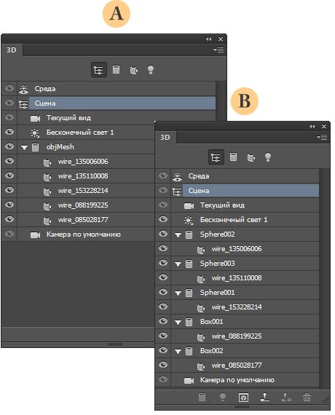The image size is (335, 415).
Task: Hide wire_085028177 in panel A
Action: click(x=9, y=219)
